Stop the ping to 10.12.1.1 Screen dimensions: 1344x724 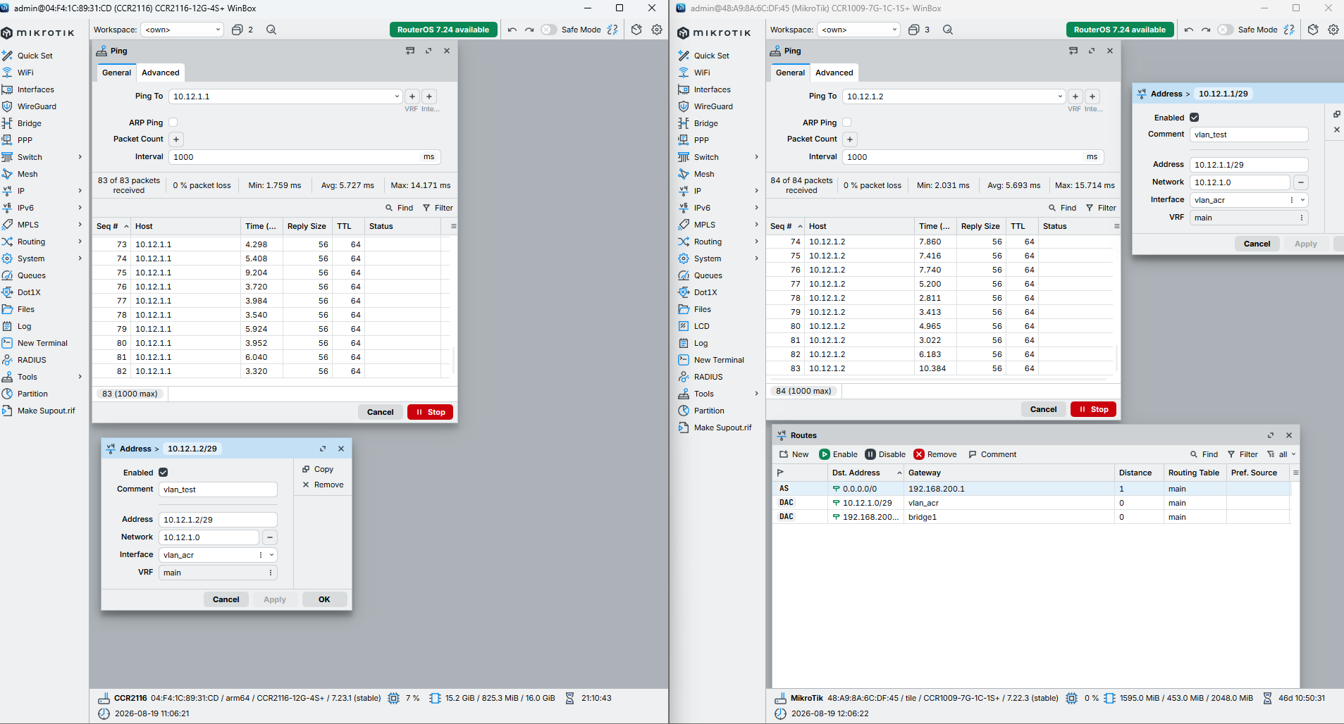coord(430,412)
